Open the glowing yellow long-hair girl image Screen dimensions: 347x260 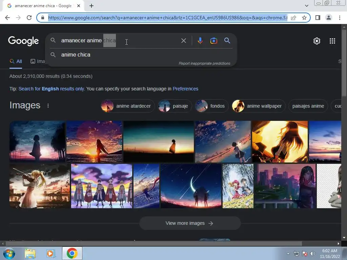click(280, 142)
